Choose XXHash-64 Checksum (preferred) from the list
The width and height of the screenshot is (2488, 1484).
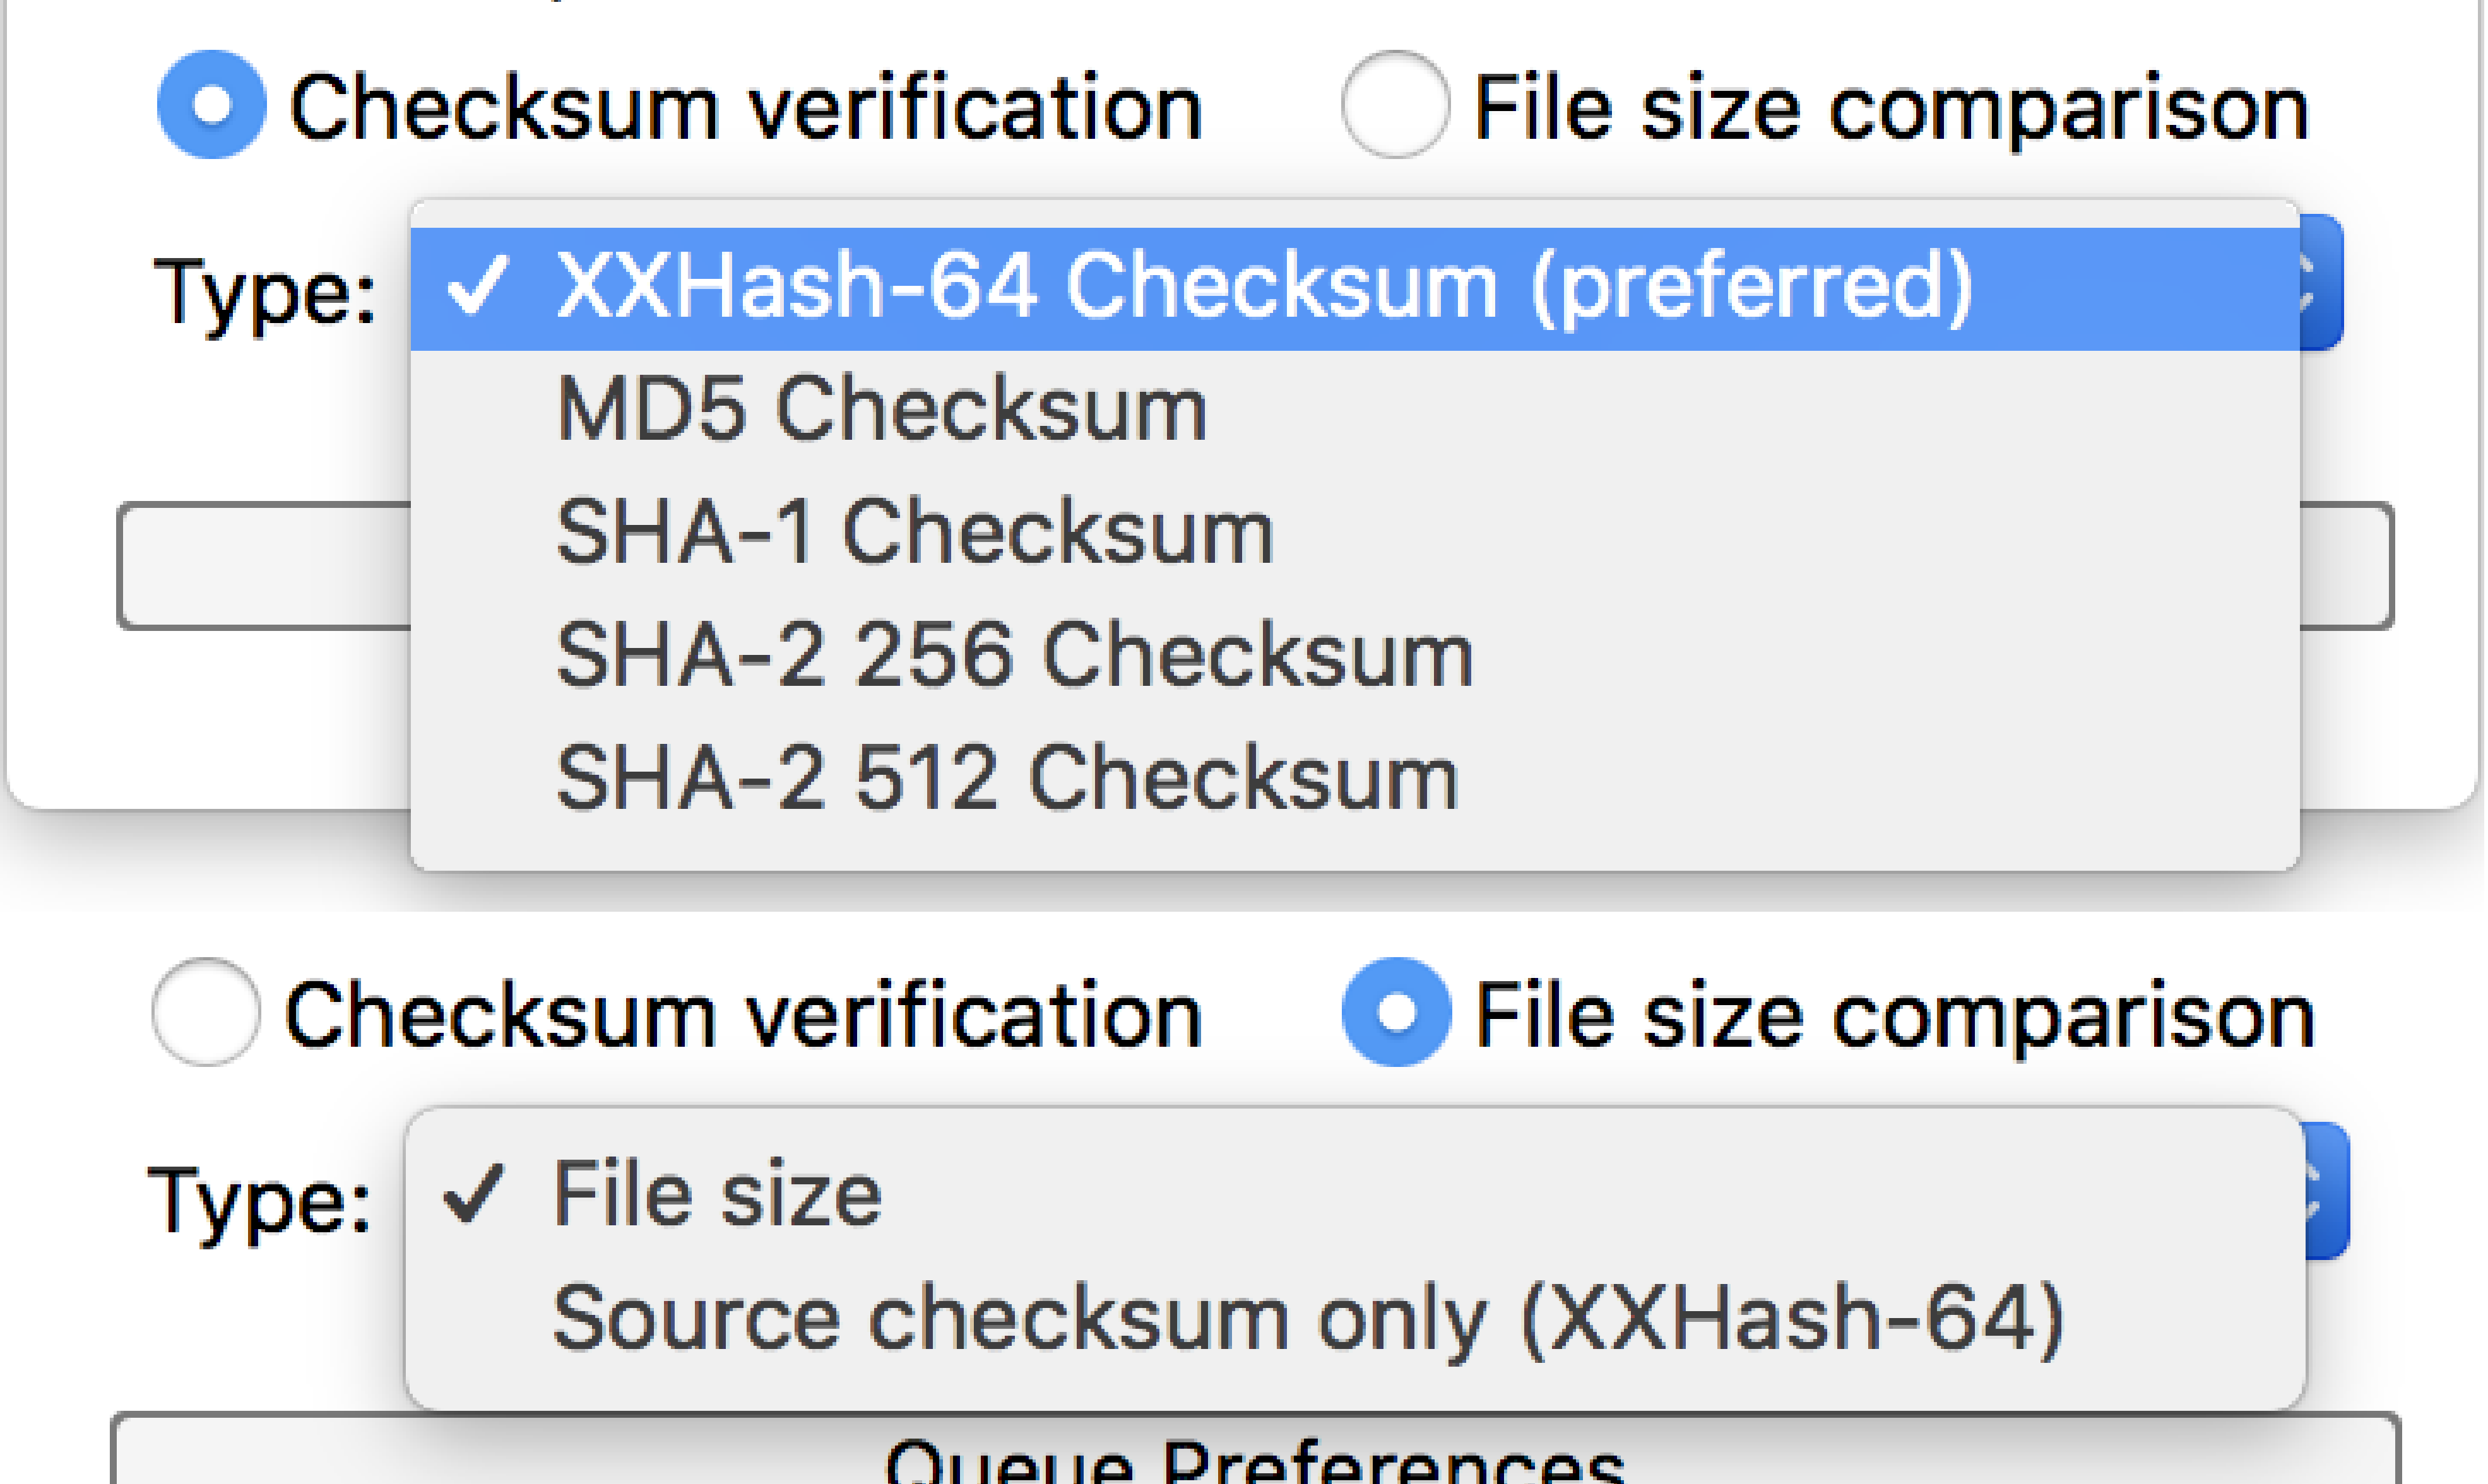click(x=1262, y=287)
